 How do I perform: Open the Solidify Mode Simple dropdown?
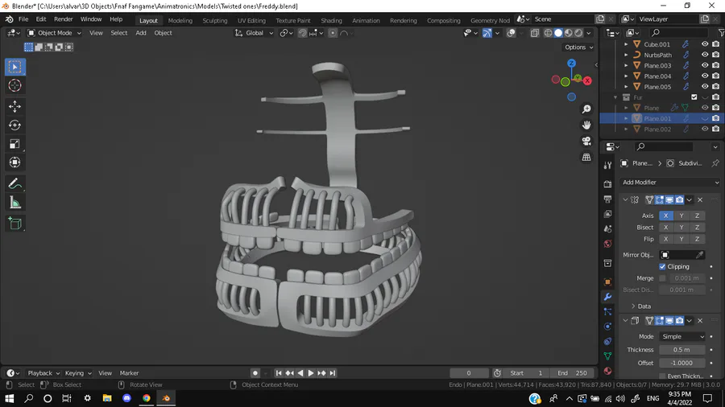[682, 336]
